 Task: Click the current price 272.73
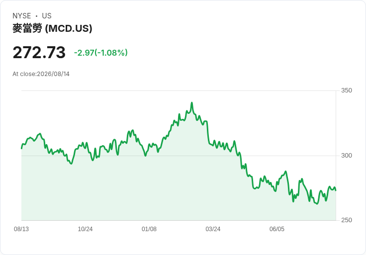coord(39,52)
